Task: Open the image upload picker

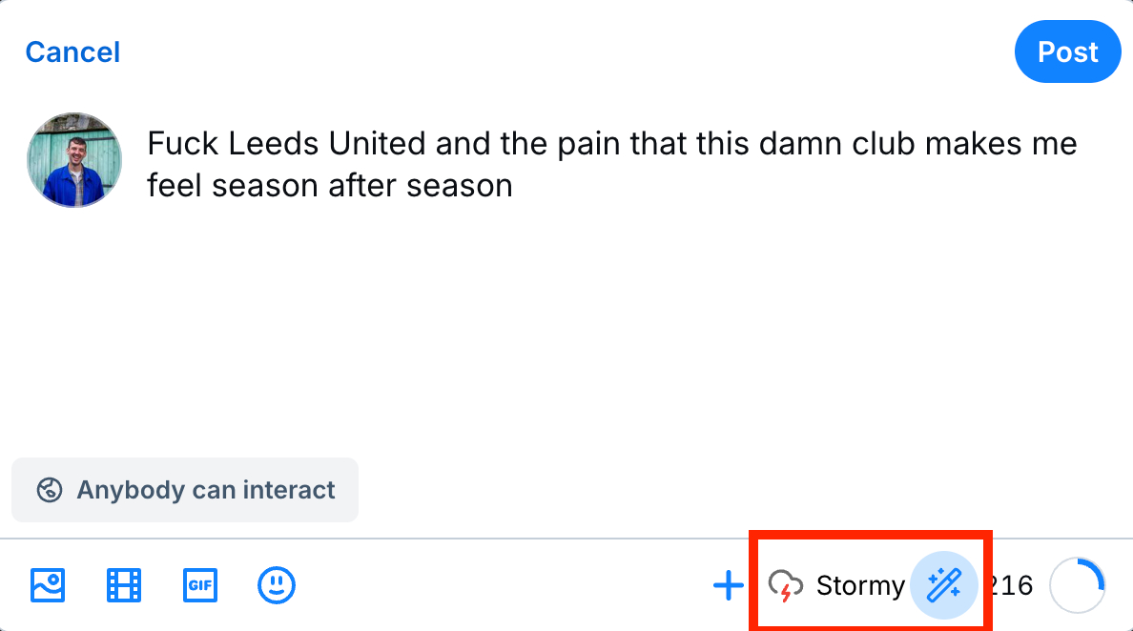Action: (x=48, y=584)
